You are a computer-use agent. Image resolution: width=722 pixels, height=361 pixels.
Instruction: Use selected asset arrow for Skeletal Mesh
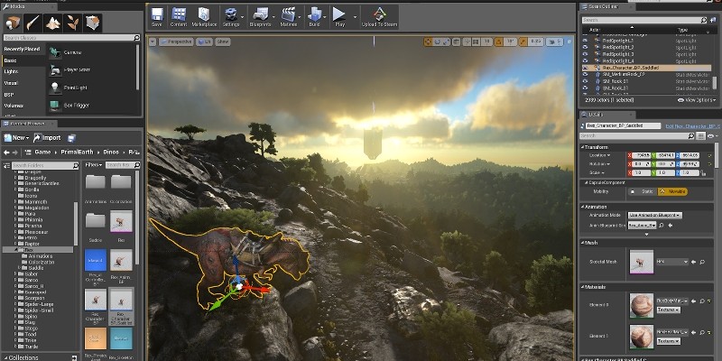click(x=693, y=262)
